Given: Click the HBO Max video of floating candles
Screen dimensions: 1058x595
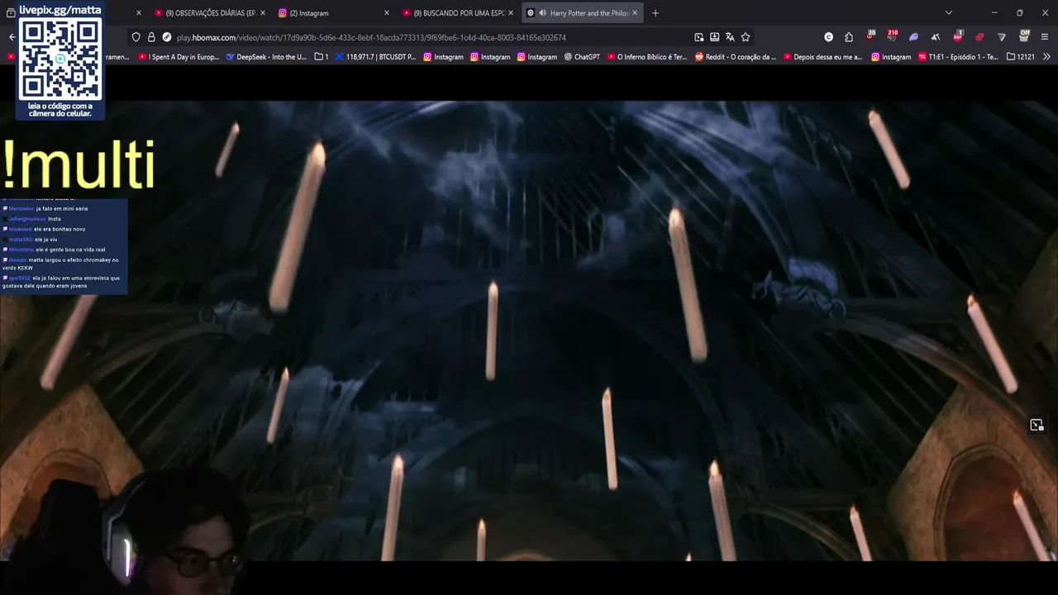Looking at the screenshot, I should click(529, 331).
